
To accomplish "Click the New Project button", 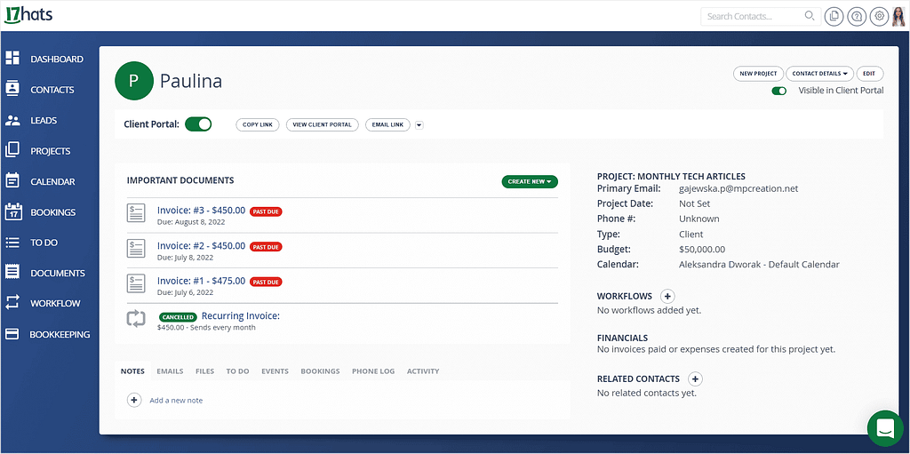I will (x=759, y=74).
